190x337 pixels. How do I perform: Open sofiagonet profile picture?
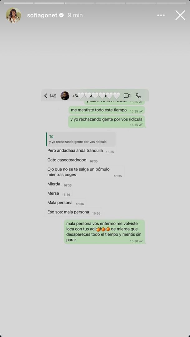pos(13,15)
